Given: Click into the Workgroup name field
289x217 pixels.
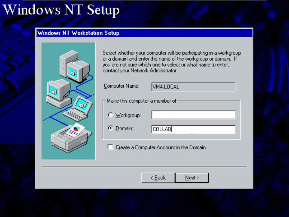Looking at the screenshot, I should coord(194,115).
